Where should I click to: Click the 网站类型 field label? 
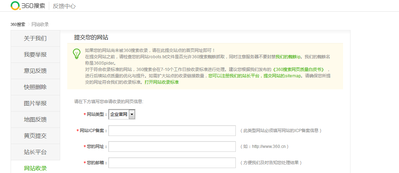96,115
